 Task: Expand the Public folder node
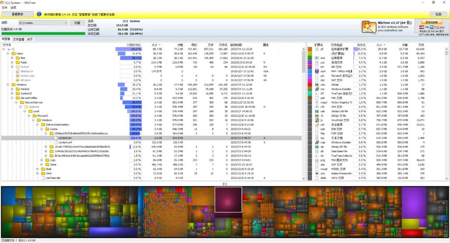[12, 62]
